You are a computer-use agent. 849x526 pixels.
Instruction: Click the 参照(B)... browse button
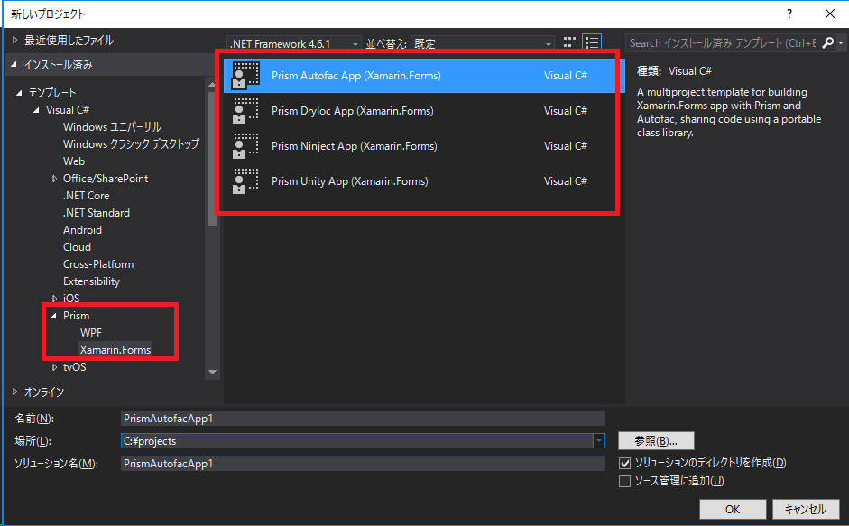click(656, 441)
